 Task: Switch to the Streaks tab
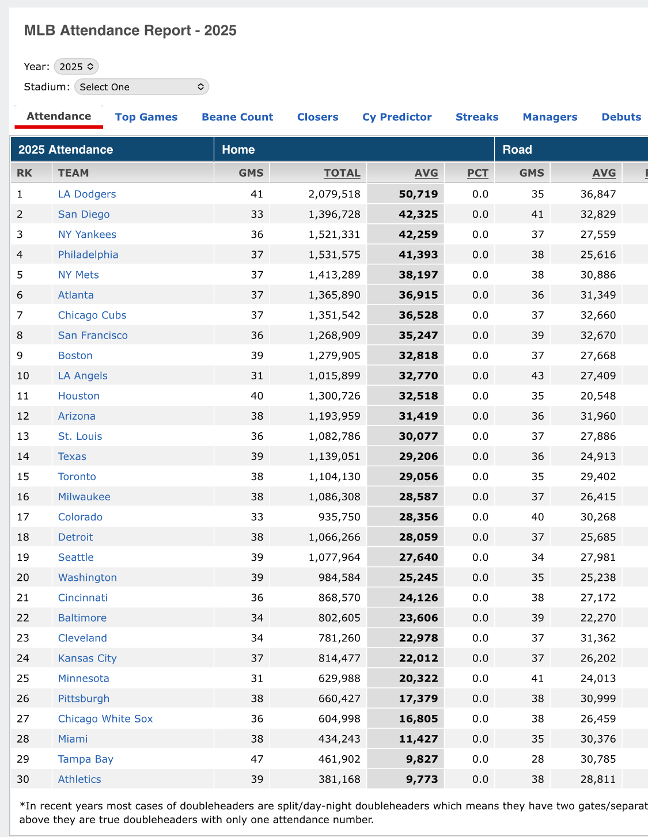(x=477, y=117)
